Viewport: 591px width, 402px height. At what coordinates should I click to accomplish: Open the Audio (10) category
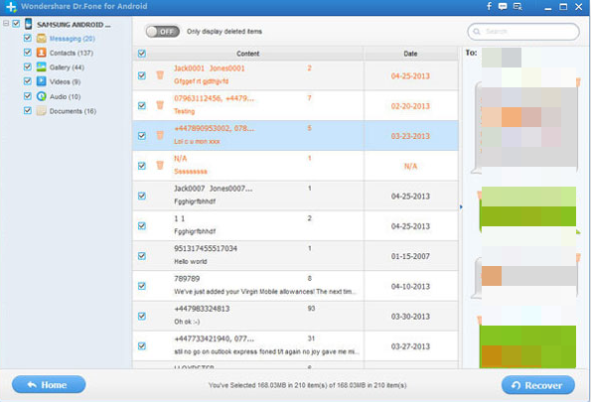coord(65,96)
